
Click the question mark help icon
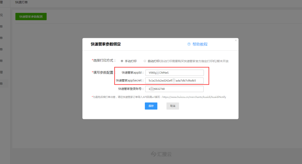click(189, 44)
